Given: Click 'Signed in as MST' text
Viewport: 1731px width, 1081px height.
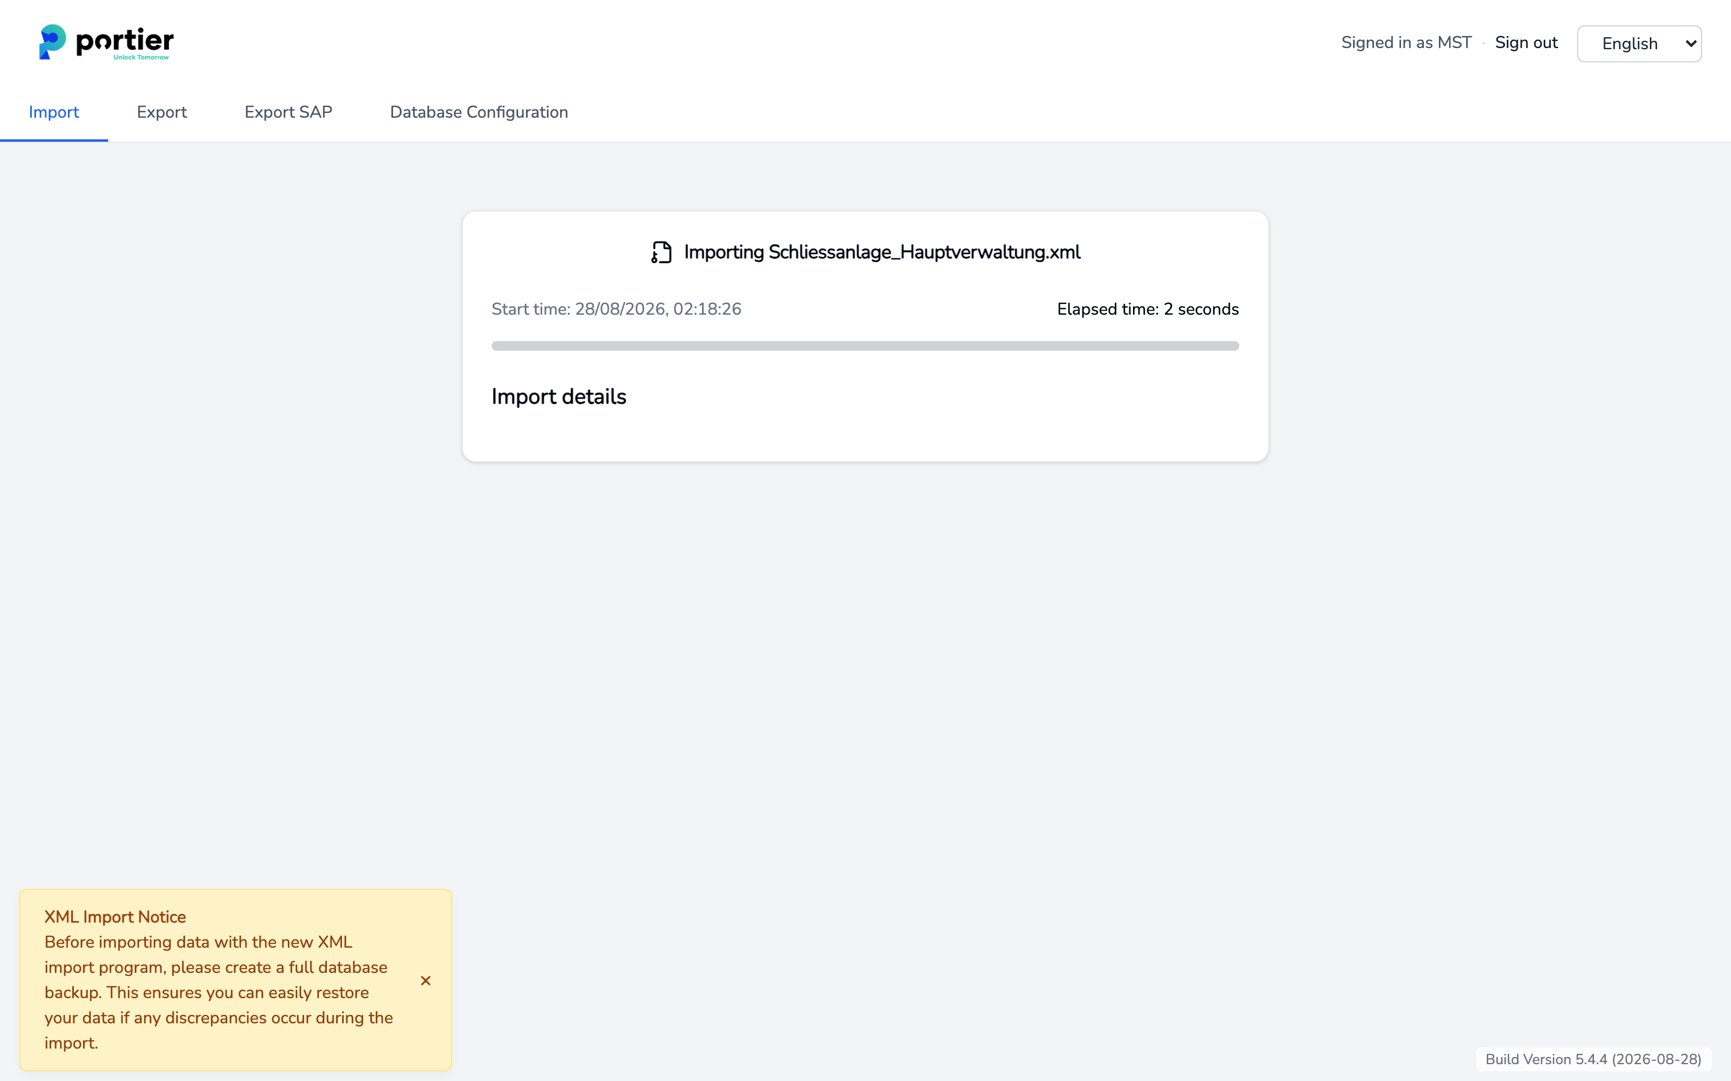Looking at the screenshot, I should 1406,43.
